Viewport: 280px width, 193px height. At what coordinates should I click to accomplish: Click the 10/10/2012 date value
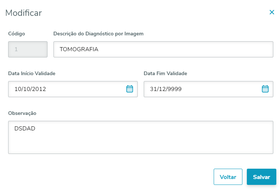(30, 89)
